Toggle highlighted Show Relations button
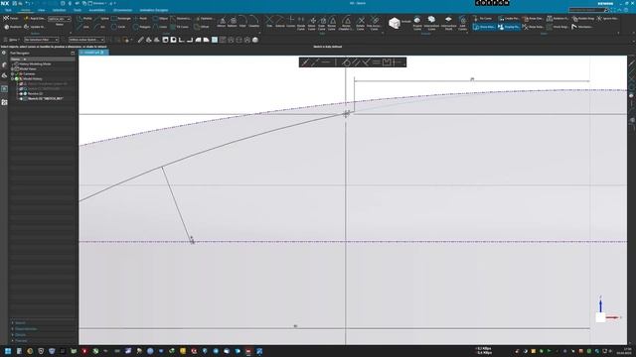636x357 pixels. (484, 27)
